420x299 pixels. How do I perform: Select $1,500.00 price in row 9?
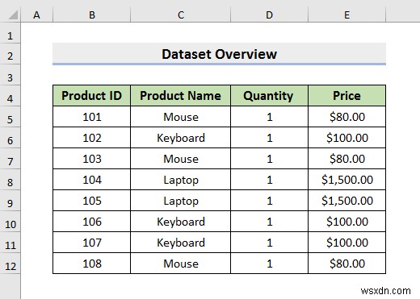346,201
